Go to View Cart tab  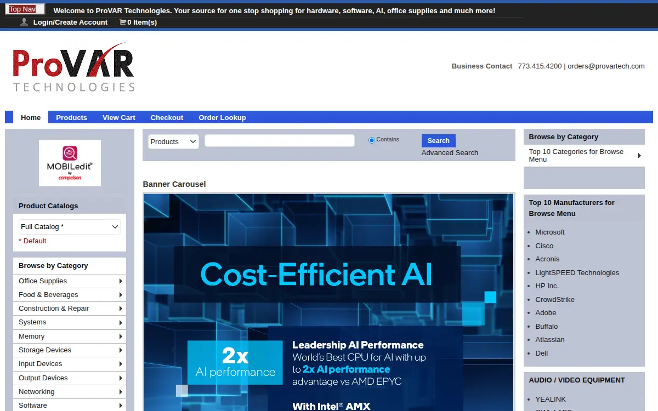point(119,117)
